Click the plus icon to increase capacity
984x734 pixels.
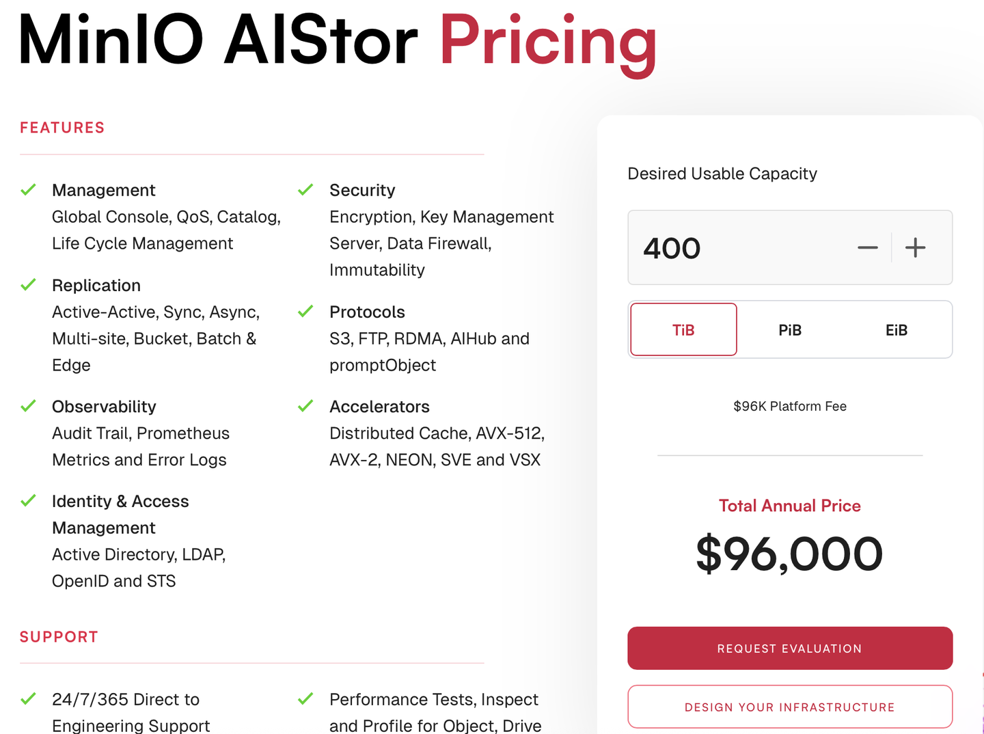pyautogui.click(x=915, y=247)
